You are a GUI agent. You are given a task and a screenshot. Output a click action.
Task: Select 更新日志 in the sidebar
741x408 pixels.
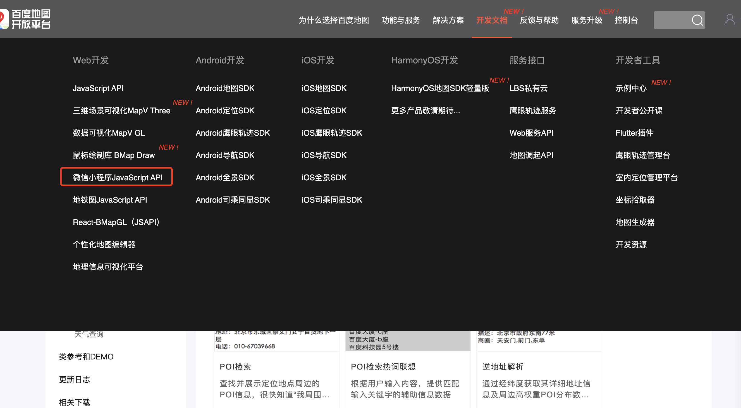[75, 380]
